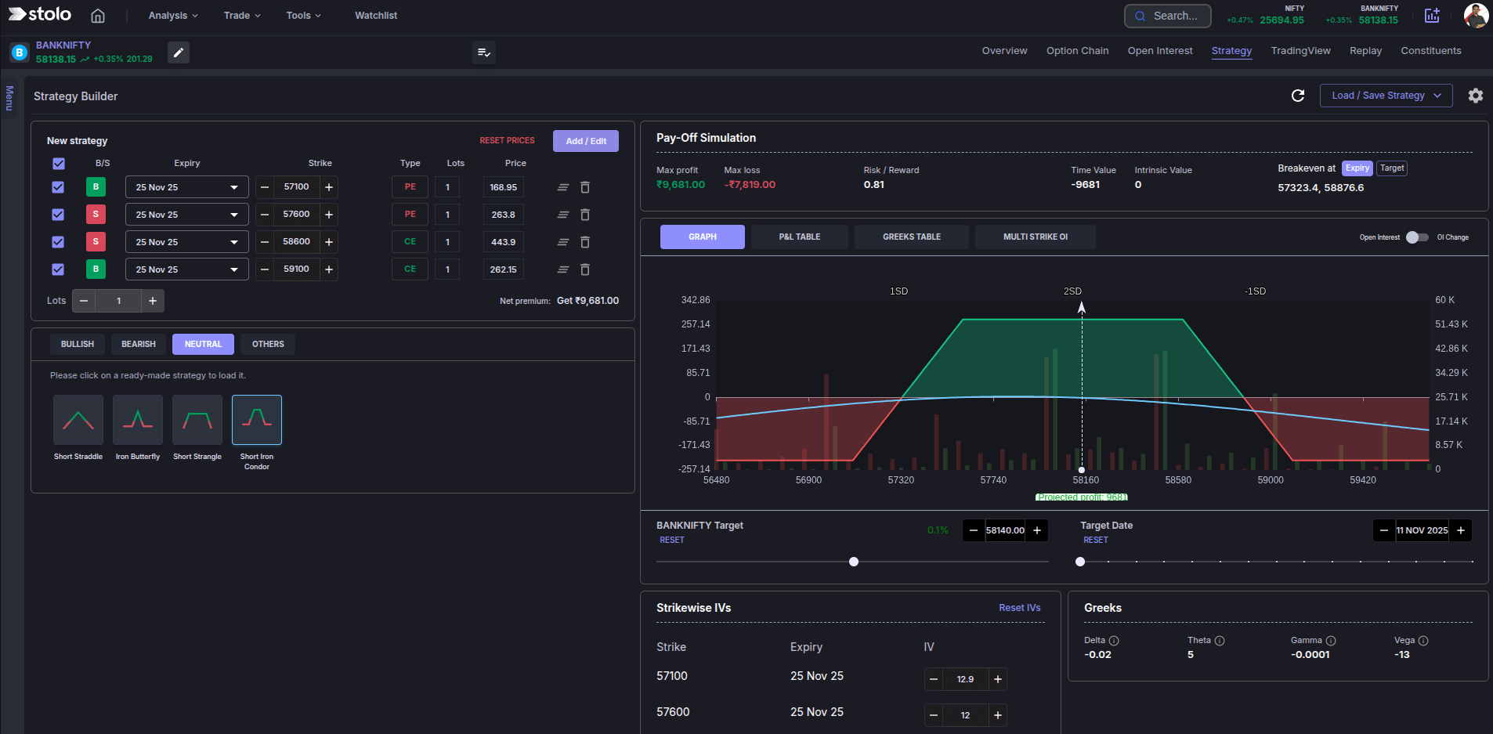The width and height of the screenshot is (1493, 734).
Task: Click the edit pencil next to BANKNIFTY
Action: point(178,52)
